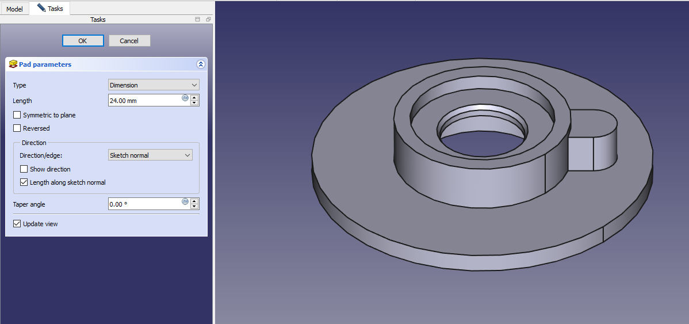
Task: Disable Update view checkbox
Action: pos(17,224)
